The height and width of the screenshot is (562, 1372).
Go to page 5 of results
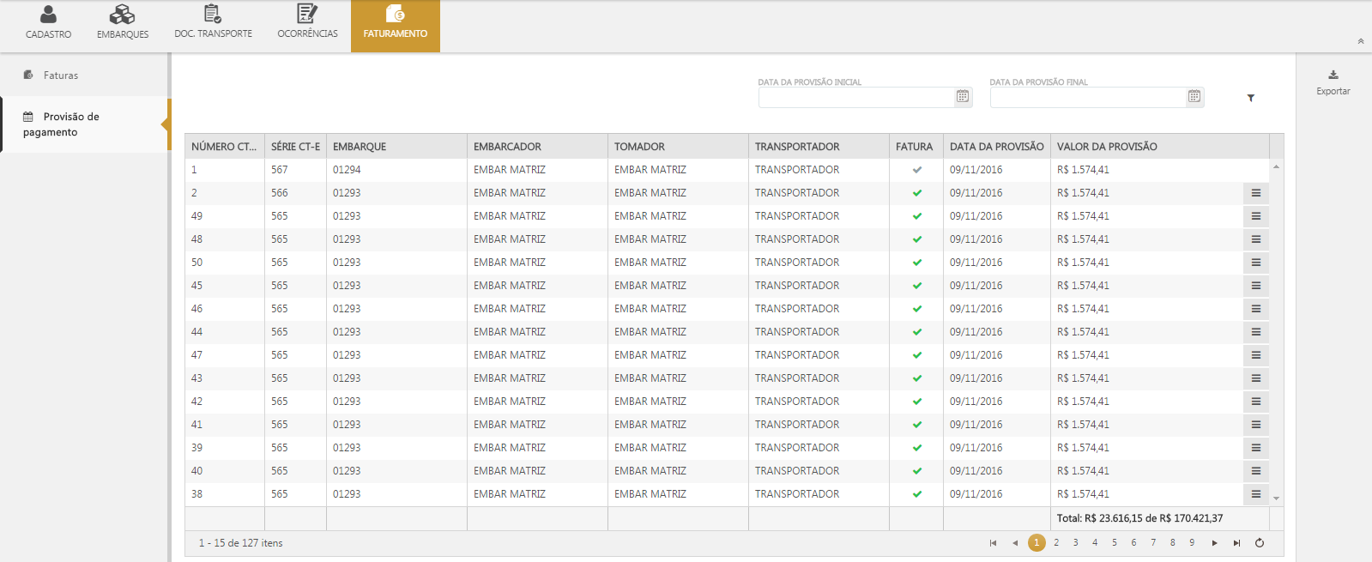[1114, 543]
